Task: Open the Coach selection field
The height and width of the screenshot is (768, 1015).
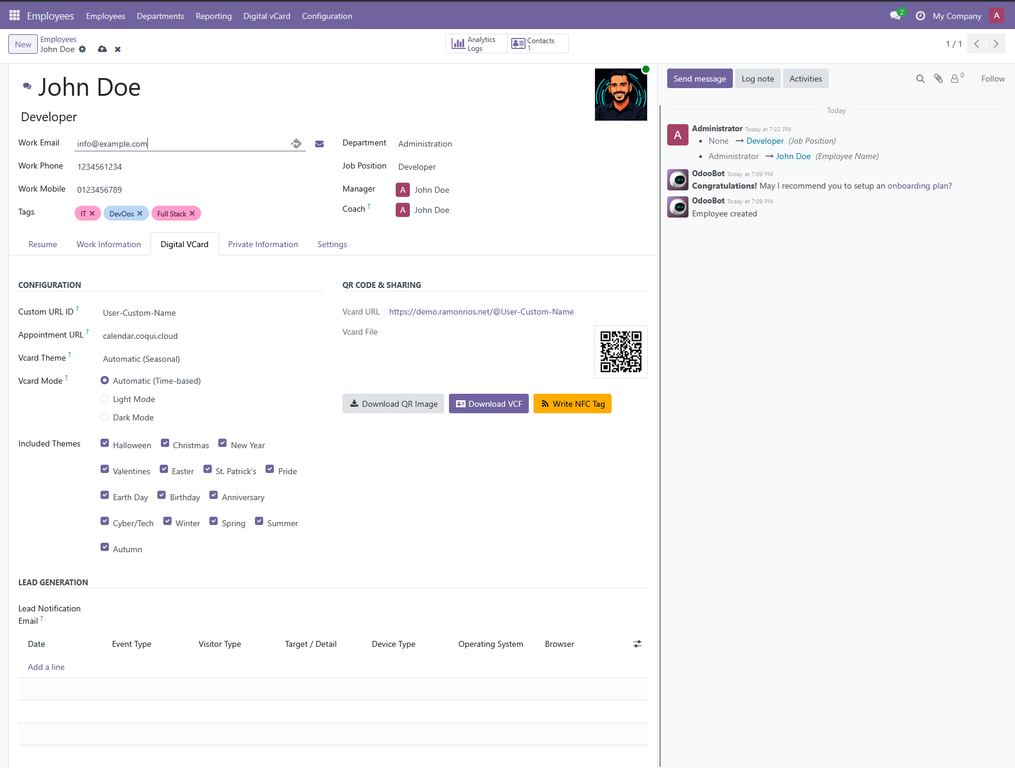Action: [521, 210]
